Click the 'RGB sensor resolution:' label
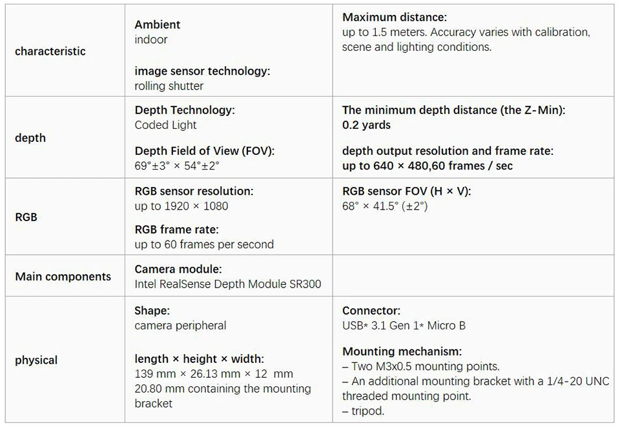The width and height of the screenshot is (620, 432). point(194,191)
